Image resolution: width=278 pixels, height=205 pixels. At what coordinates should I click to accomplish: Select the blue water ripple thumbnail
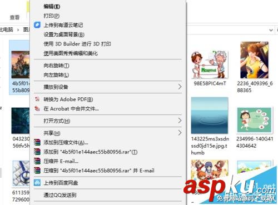210,115
